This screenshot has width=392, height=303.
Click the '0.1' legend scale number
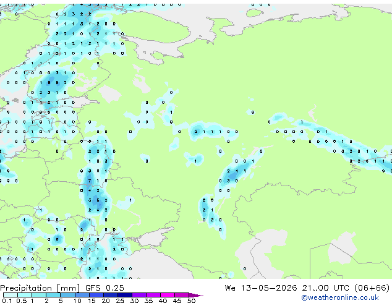click(7, 301)
